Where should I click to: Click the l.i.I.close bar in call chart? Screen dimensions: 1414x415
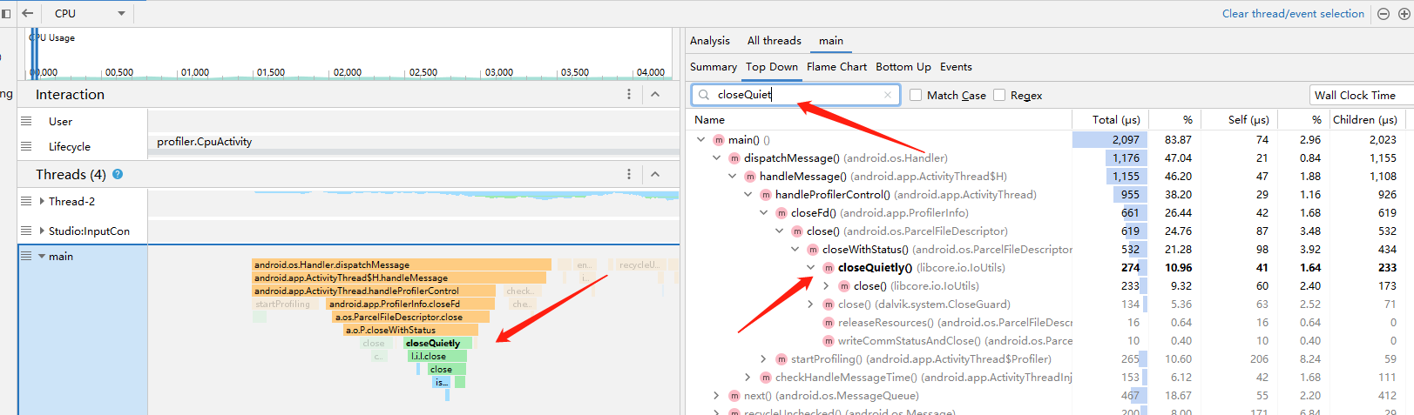point(437,356)
